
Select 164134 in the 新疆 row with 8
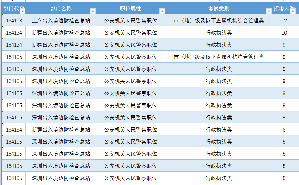click(x=14, y=130)
